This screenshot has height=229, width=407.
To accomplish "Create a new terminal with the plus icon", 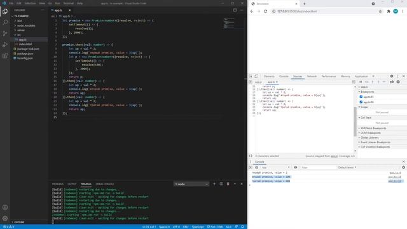I will point(214,184).
